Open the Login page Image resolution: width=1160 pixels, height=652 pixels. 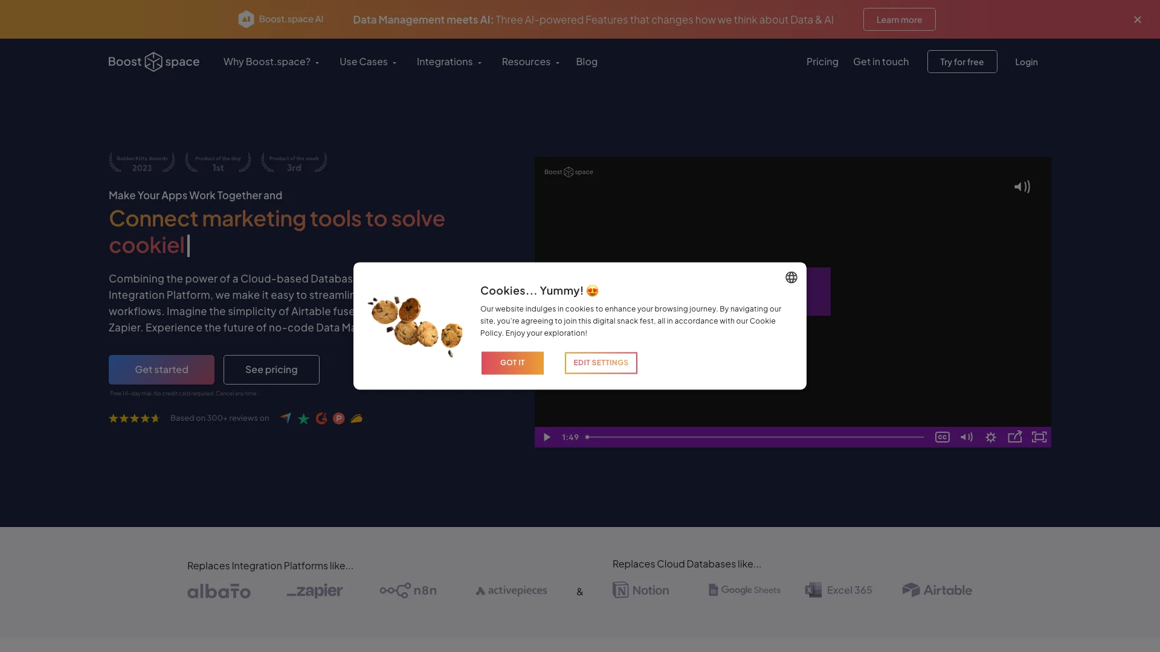tap(1026, 62)
